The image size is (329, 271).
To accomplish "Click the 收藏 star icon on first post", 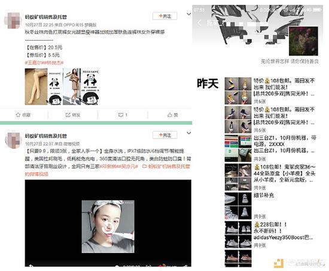I will pyautogui.click(x=18, y=115).
